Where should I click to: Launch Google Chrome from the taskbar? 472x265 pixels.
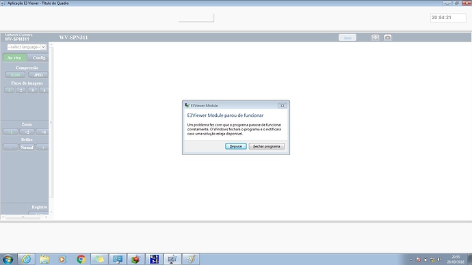(x=81, y=259)
